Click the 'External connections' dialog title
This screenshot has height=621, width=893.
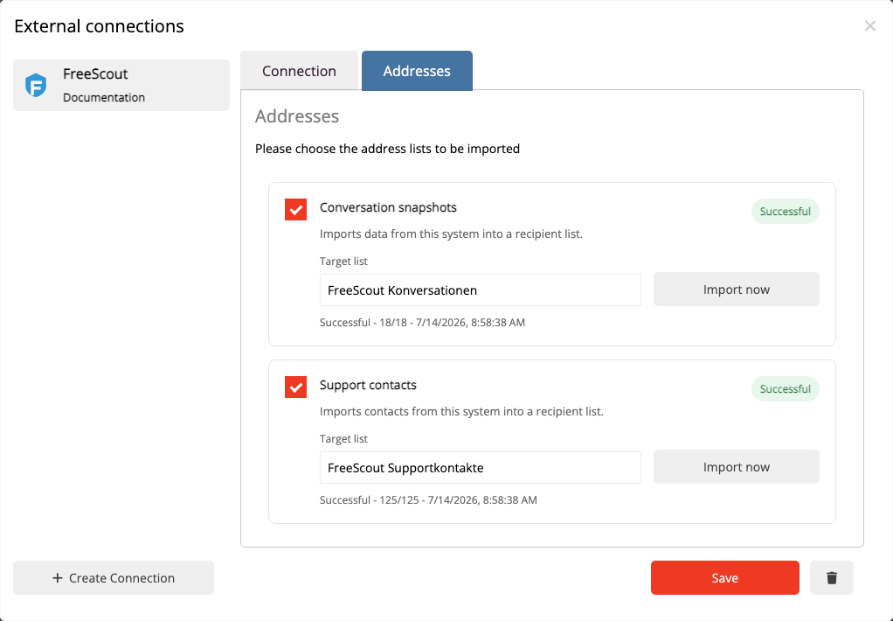click(x=99, y=26)
